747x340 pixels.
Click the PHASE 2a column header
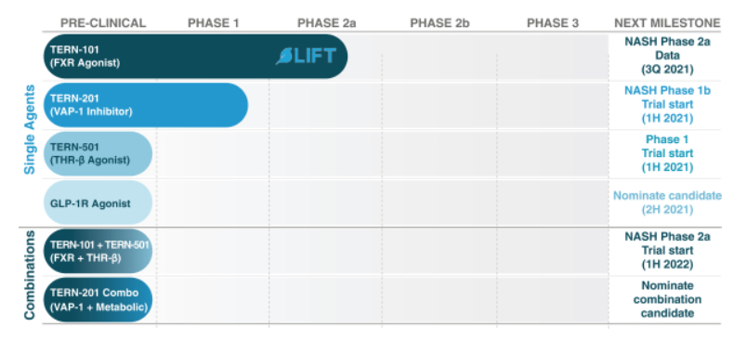(326, 23)
